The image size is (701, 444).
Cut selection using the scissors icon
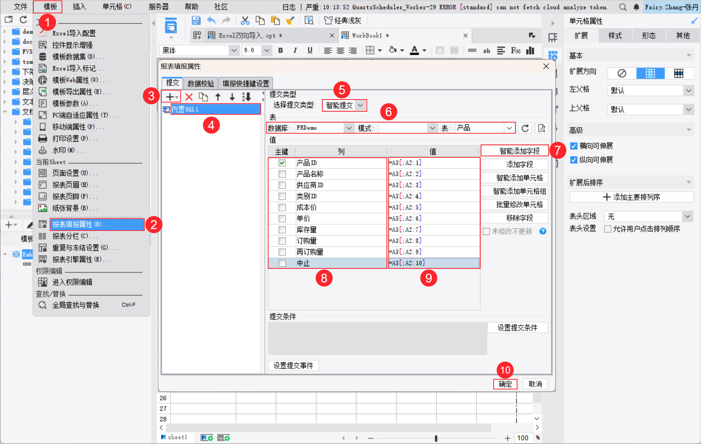coord(245,21)
